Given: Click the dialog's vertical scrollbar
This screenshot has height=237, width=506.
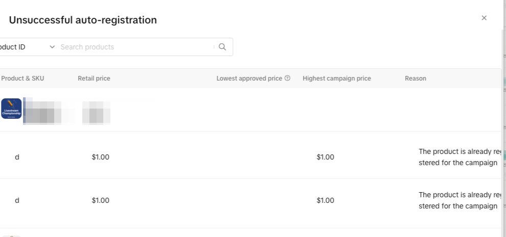Looking at the screenshot, I should point(502,127).
